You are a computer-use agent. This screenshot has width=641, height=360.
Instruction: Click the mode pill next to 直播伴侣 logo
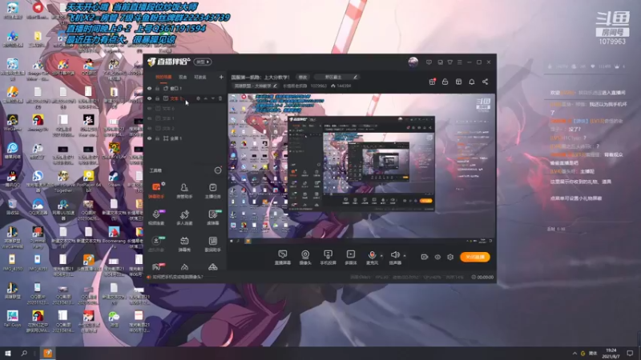coord(203,62)
